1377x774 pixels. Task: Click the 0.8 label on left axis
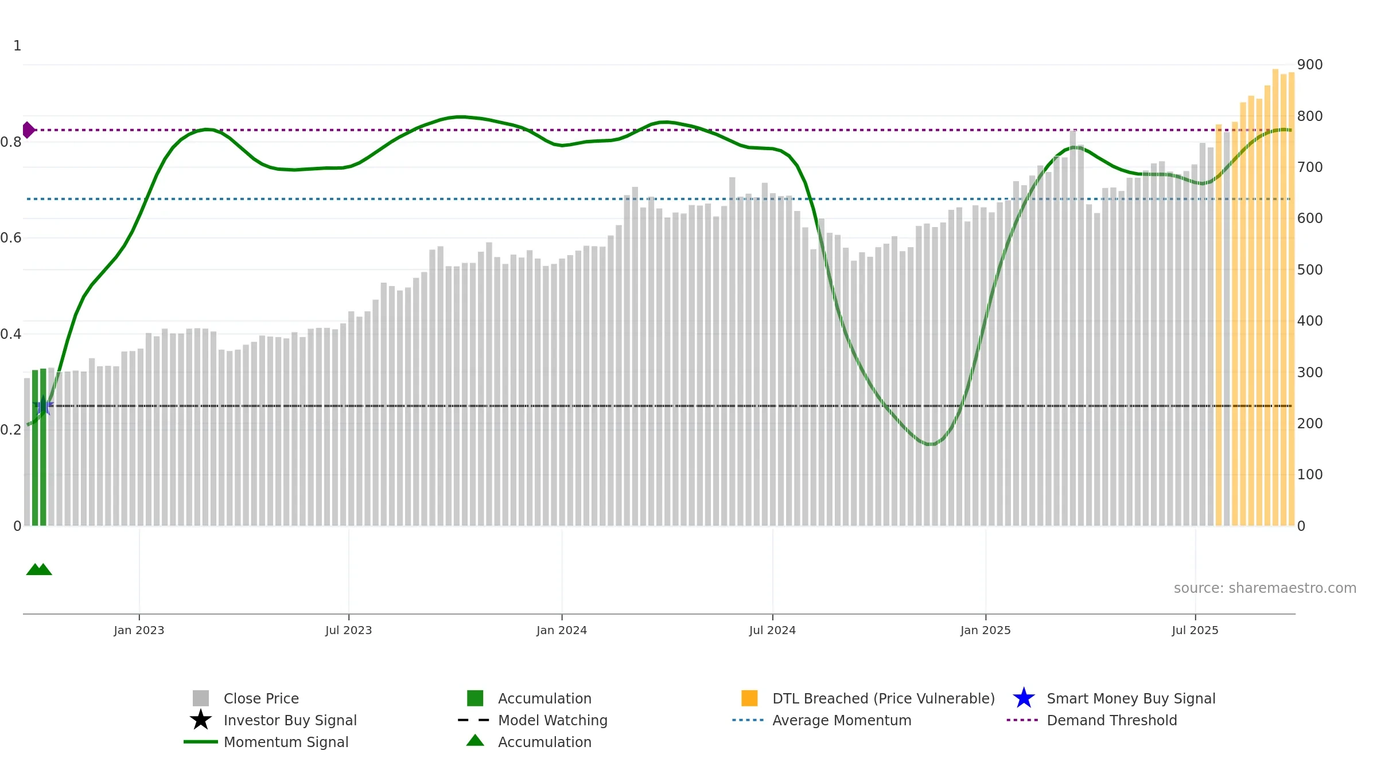(x=11, y=142)
